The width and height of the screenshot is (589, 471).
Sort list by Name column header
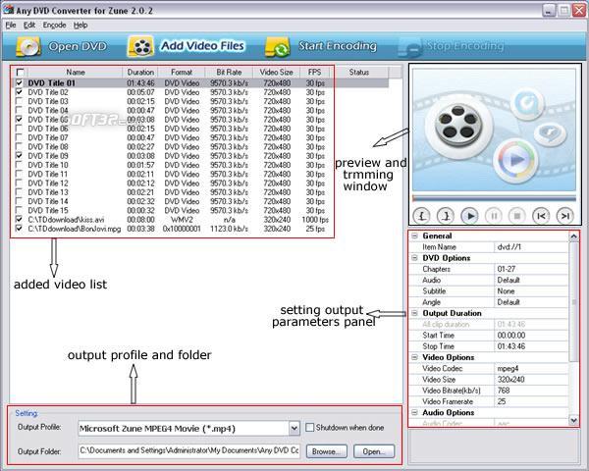coord(76,72)
